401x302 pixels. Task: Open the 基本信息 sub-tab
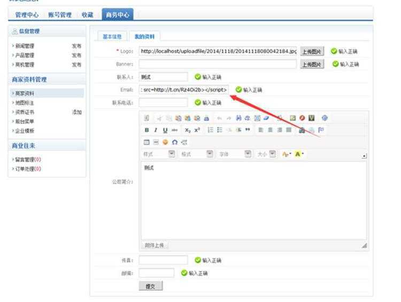(x=112, y=36)
